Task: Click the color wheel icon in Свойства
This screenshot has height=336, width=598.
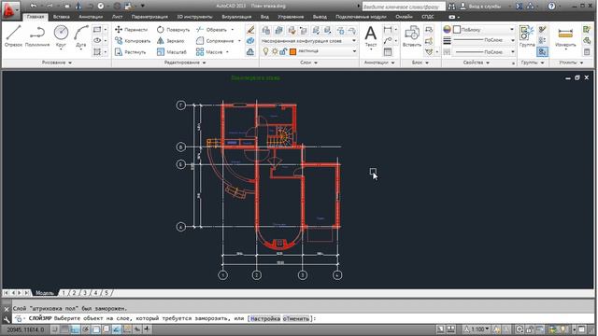Action: pyautogui.click(x=447, y=29)
